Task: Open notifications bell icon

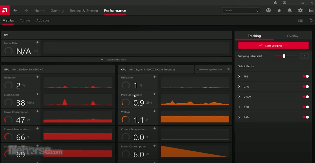Action: click(290, 10)
